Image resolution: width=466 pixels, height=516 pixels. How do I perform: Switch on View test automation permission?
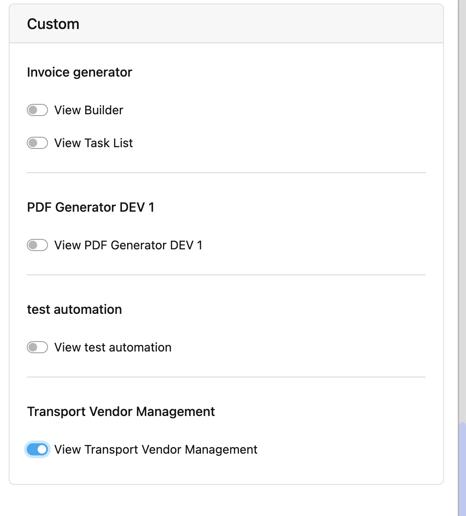tap(37, 347)
